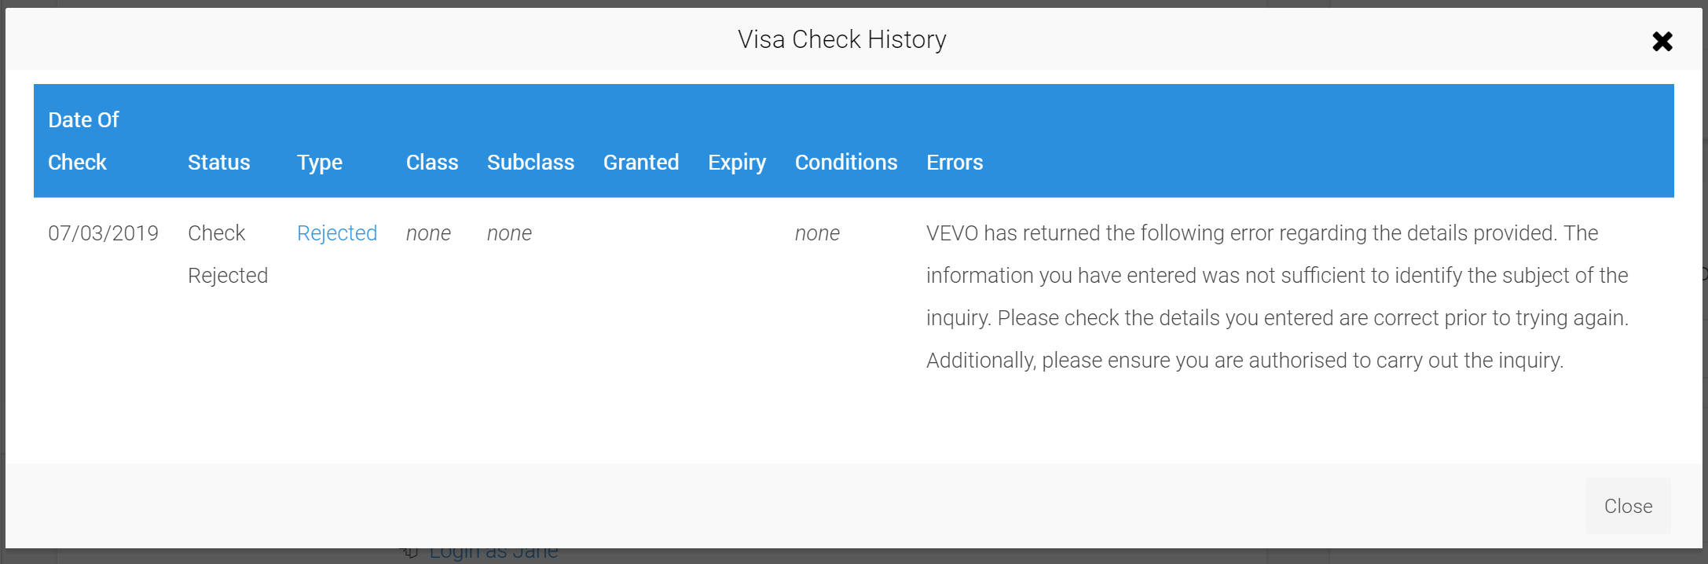Screen dimensions: 1708x564
Task: Click the 07/03/2019 date cell
Action: coord(103,233)
